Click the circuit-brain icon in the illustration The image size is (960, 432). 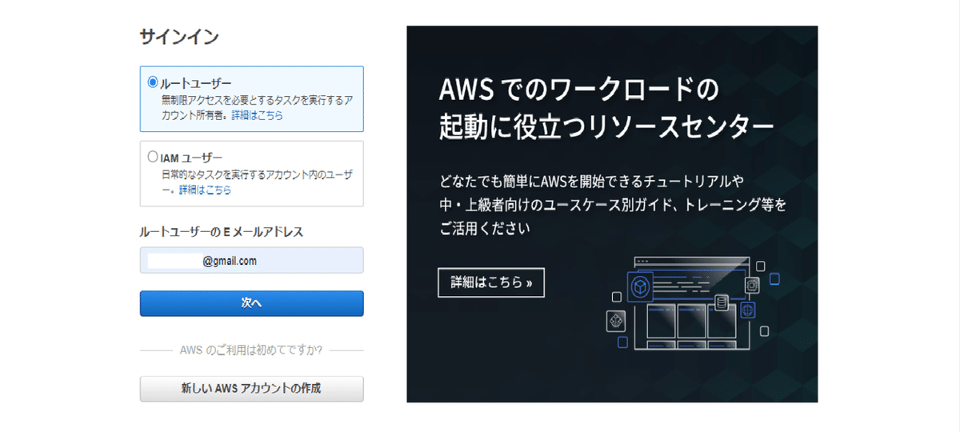[x=617, y=321]
